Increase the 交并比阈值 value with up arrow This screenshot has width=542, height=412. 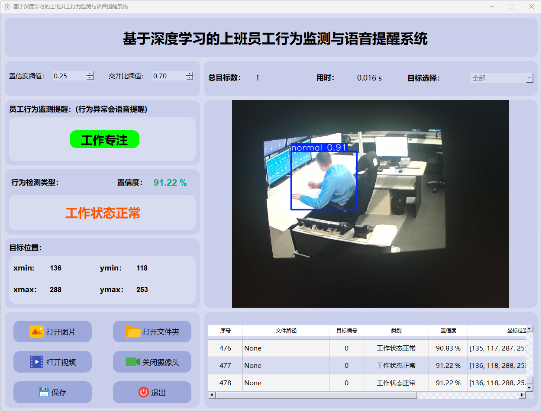(190, 74)
